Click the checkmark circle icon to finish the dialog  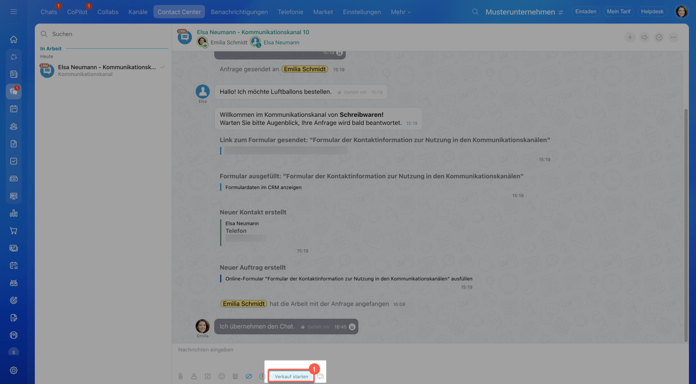(659, 37)
